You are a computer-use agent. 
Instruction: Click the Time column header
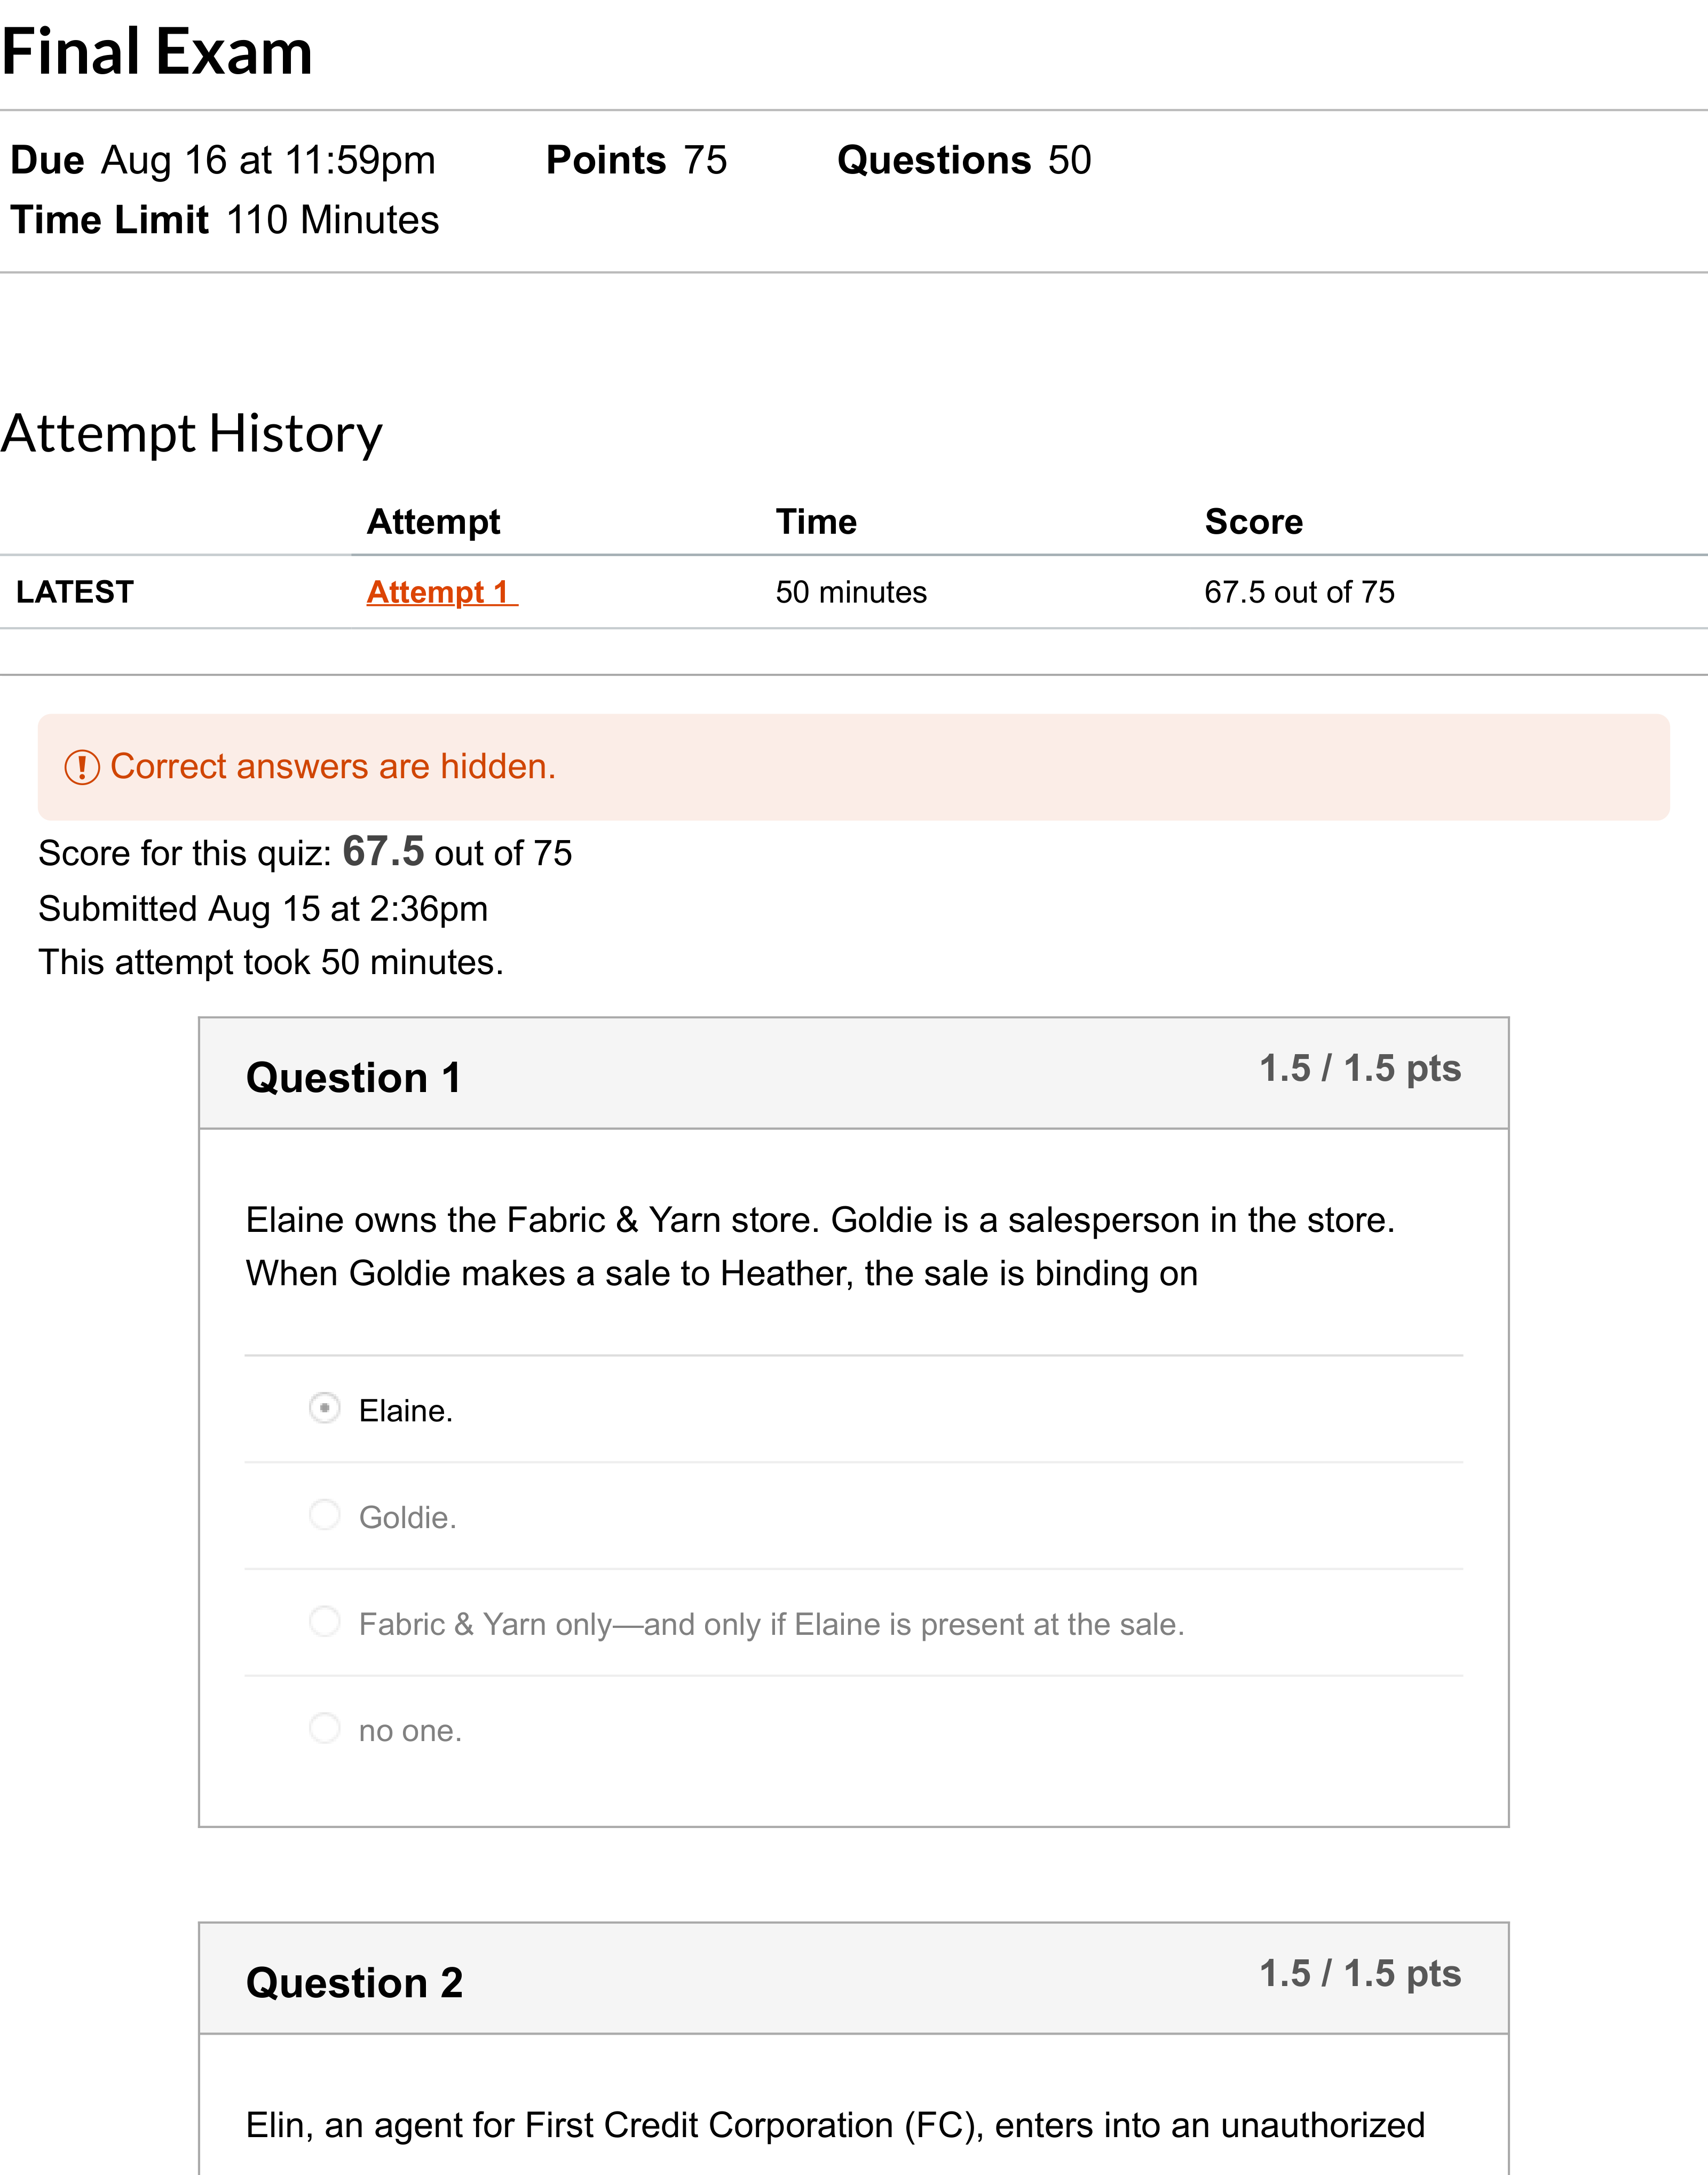(x=816, y=522)
